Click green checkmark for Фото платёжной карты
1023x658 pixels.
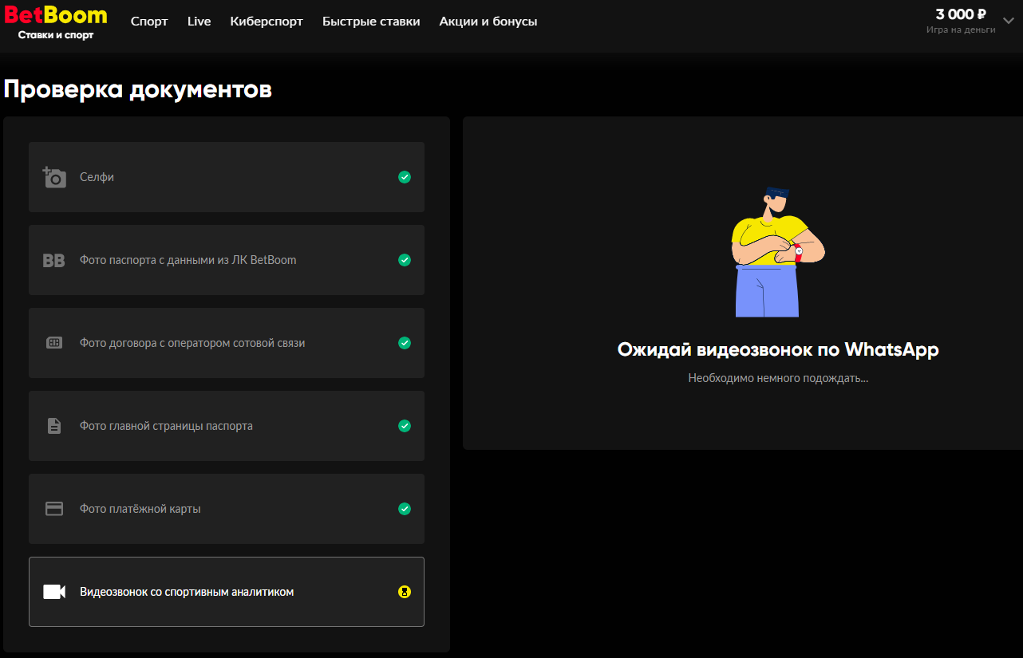click(x=405, y=509)
